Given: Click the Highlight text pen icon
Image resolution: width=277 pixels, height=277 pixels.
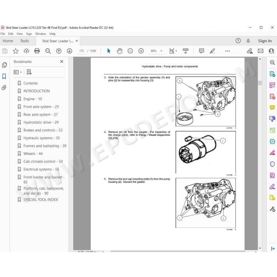Looking at the screenshot, I should (212, 51).
